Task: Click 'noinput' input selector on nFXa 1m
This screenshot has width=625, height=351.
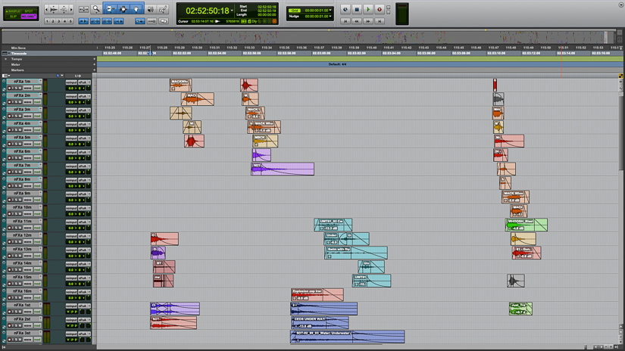Action: pyautogui.click(x=70, y=82)
